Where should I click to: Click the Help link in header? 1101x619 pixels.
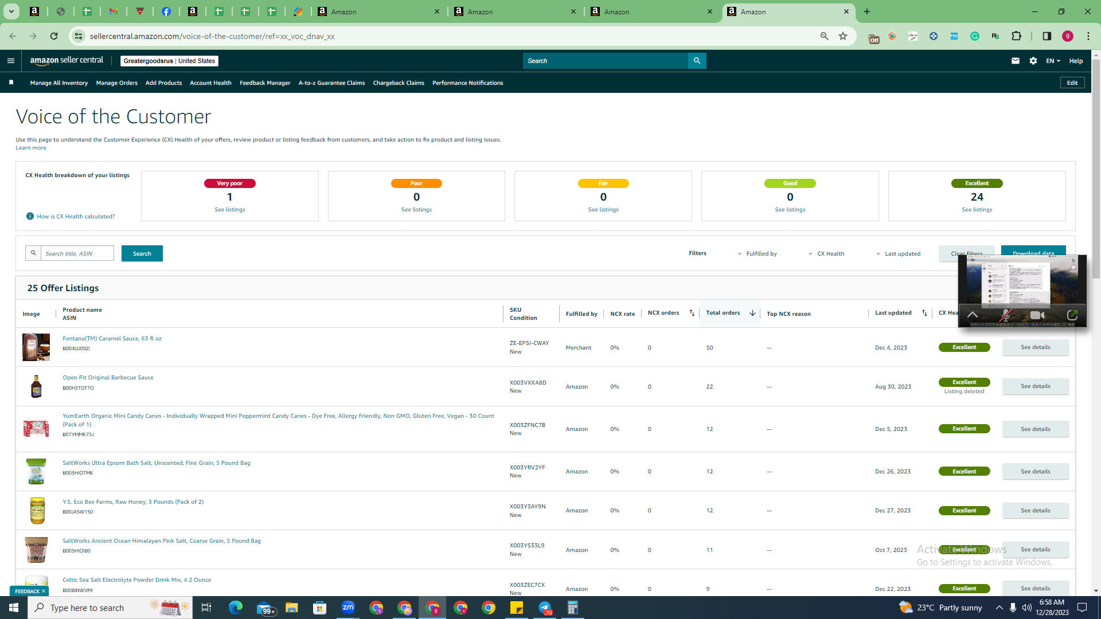(x=1076, y=61)
